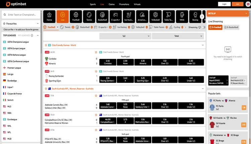Image resolution: width=251 pixels, height=144 pixels.
Task: Collapse the South Australia NPL group
Action: (203, 89)
